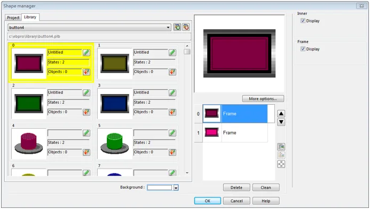Click the shape list scrollbar up arrow

tap(187, 46)
